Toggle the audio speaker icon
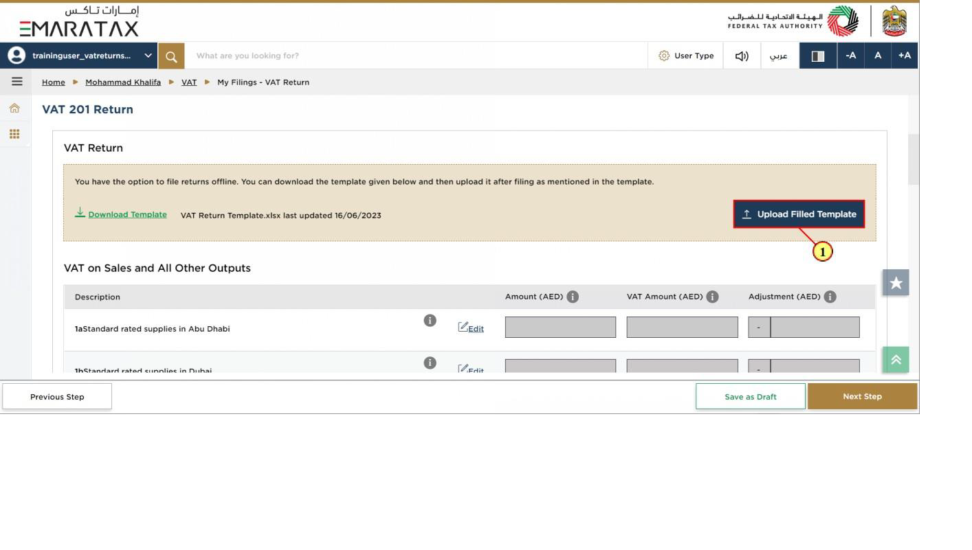 (742, 56)
